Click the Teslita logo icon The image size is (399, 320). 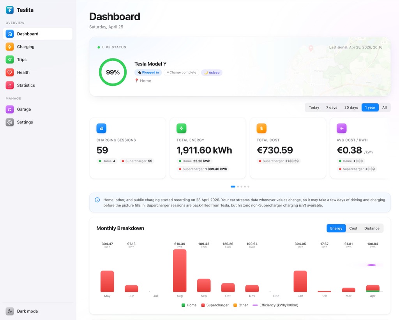10,10
